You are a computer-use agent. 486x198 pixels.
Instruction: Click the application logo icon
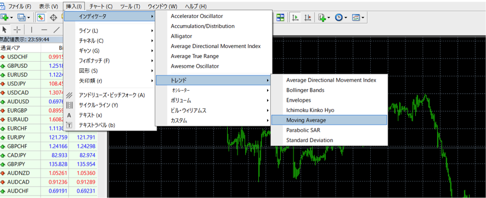tap(3, 6)
